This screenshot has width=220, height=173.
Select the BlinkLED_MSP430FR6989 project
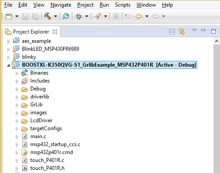(x=50, y=49)
